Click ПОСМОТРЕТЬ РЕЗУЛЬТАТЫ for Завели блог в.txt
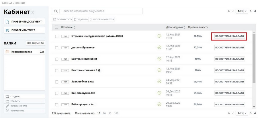Screen dimensions: 258x118 [230, 82]
